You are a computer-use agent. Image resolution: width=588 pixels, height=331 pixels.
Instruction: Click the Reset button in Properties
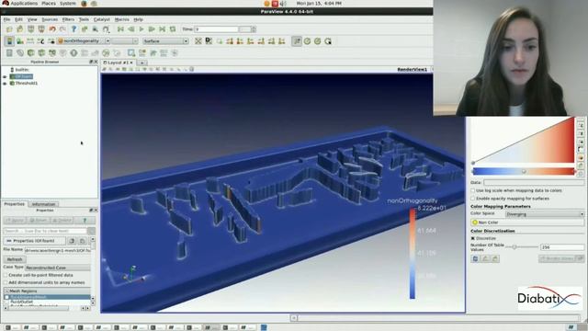click(x=38, y=221)
